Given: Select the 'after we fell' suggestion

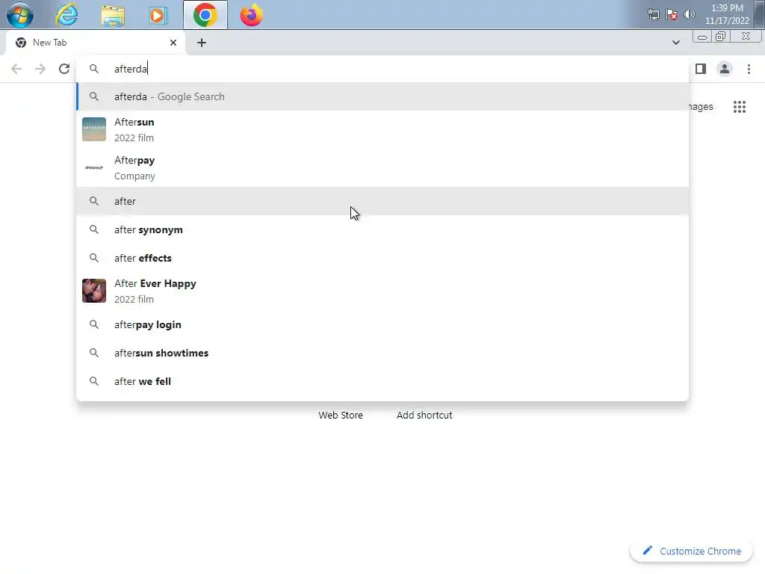Looking at the screenshot, I should [x=382, y=381].
